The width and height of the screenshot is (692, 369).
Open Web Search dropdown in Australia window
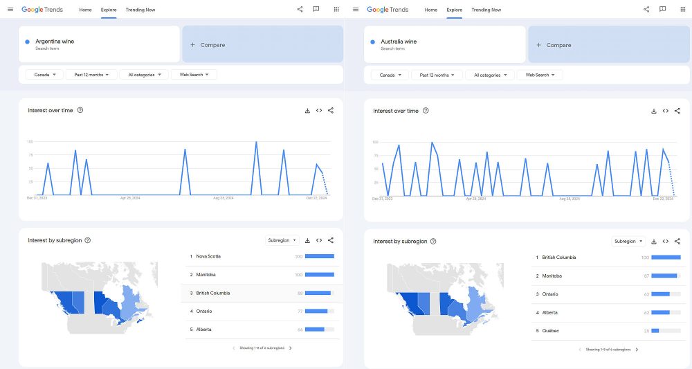click(540, 75)
